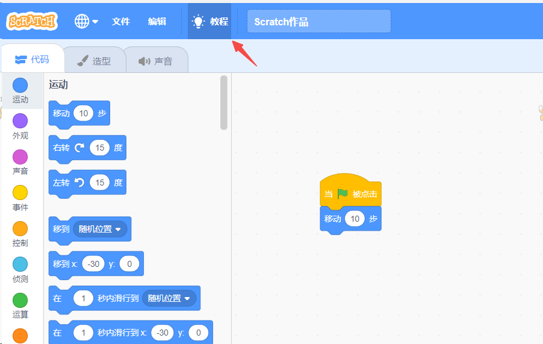Viewport: 543px width, 344px height.
Task: Click the -30 x value in 秒内滑行到 block
Action: pos(163,333)
